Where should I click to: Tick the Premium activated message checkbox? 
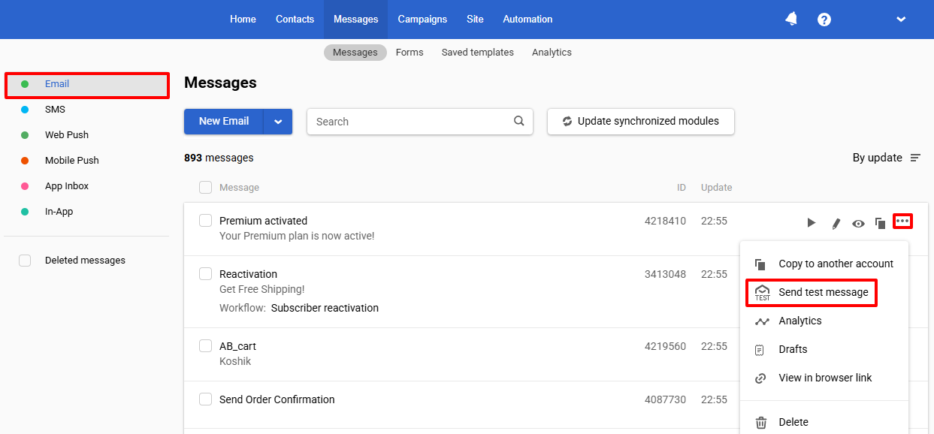tap(205, 221)
